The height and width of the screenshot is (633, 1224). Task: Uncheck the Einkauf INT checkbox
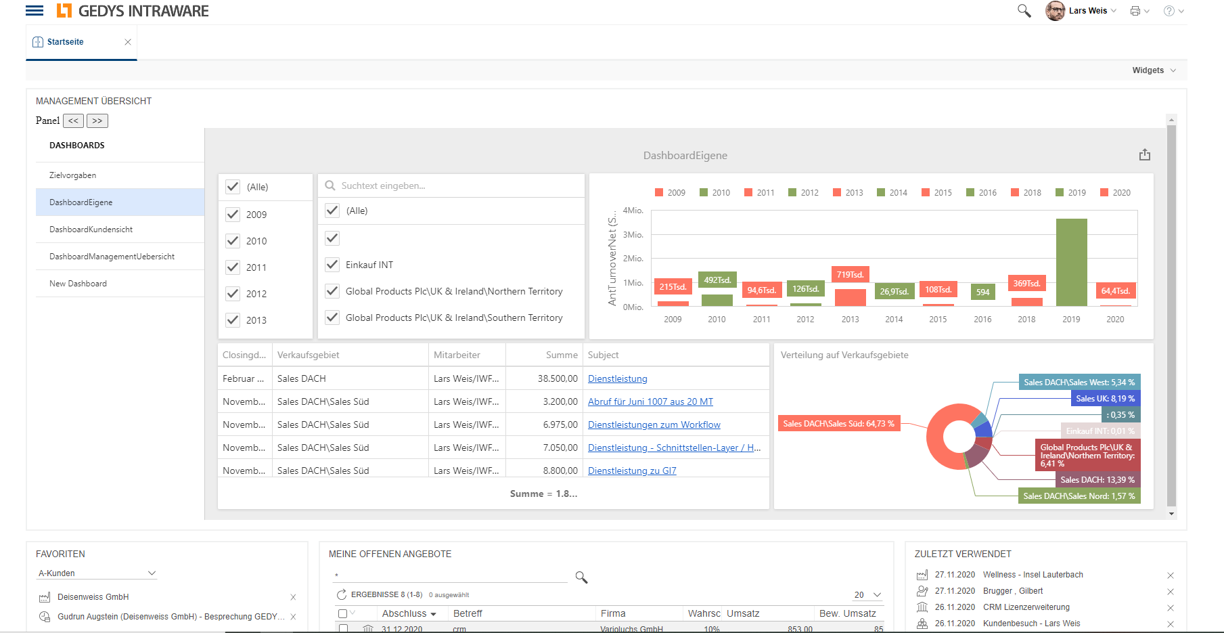332,265
